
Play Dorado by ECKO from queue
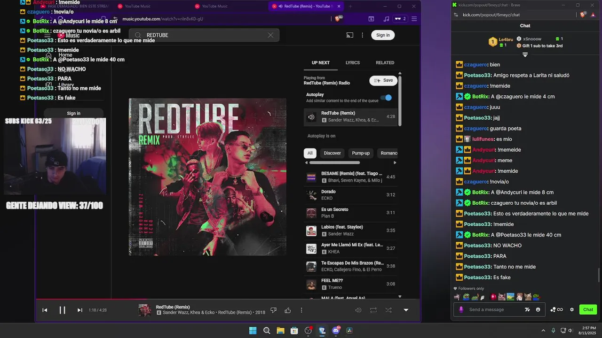[x=350, y=195]
